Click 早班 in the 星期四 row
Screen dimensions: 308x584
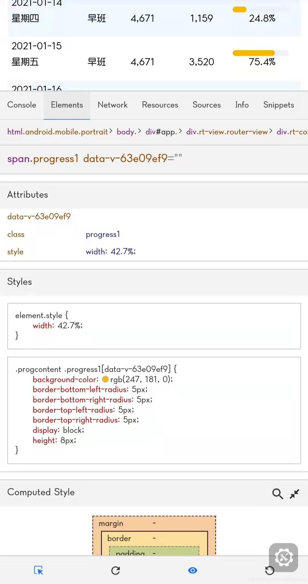[x=97, y=19]
